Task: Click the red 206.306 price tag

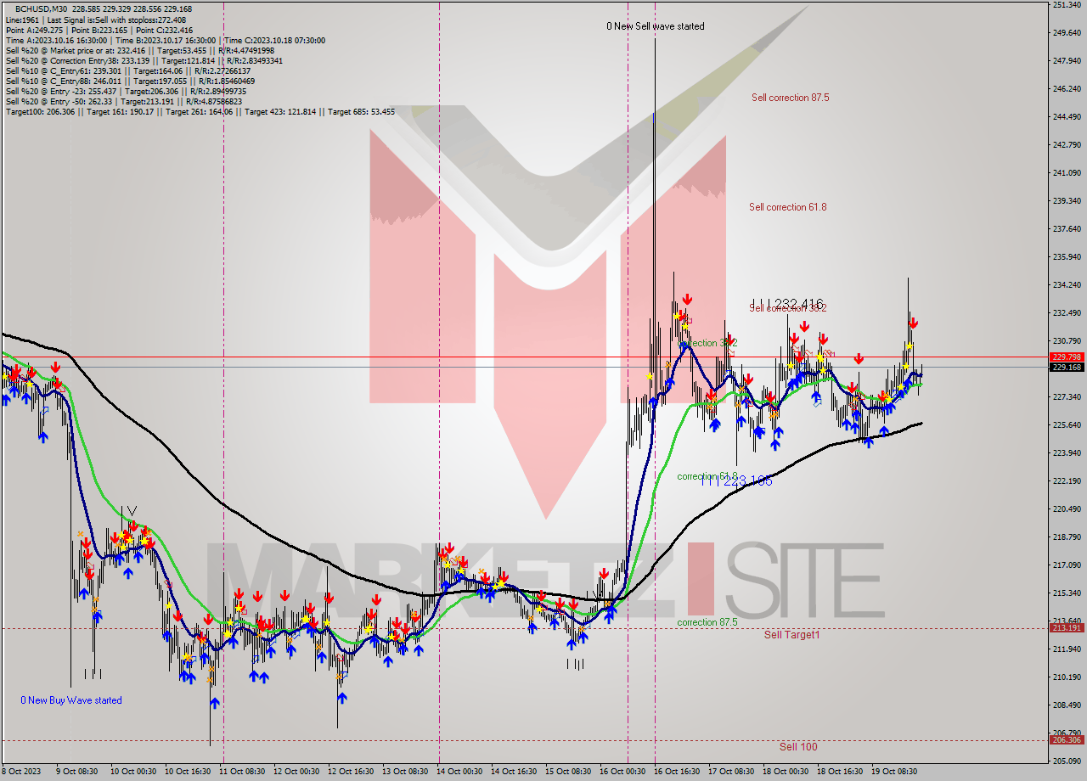Action: tap(1066, 740)
